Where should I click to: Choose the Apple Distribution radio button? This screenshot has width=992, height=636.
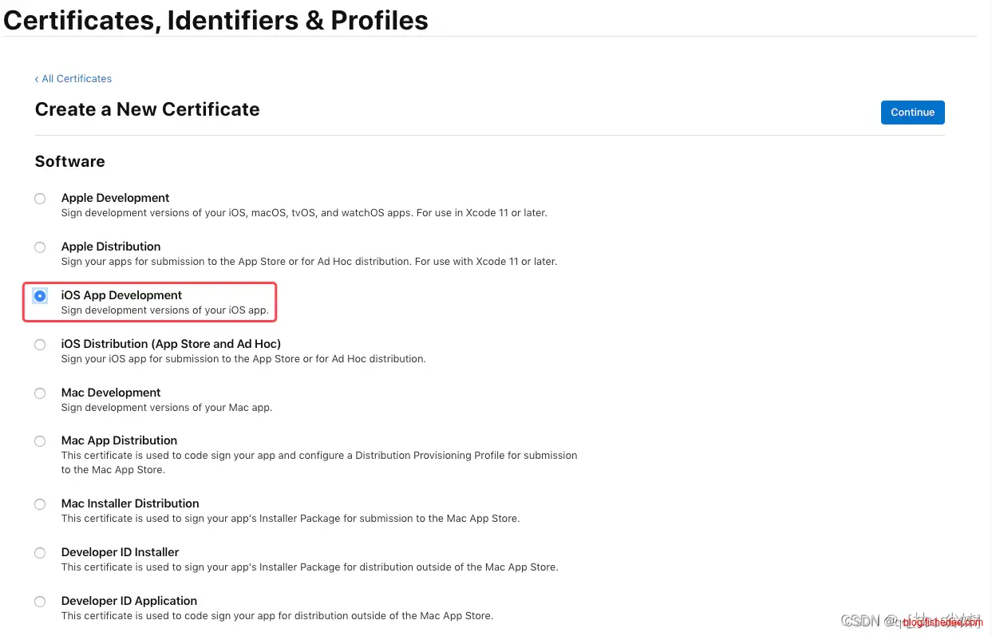(x=40, y=247)
